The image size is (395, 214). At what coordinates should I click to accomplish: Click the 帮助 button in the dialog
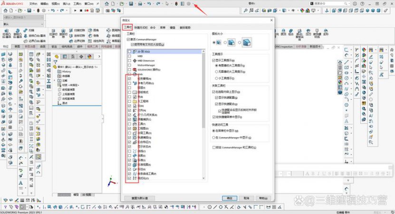[x=263, y=198]
